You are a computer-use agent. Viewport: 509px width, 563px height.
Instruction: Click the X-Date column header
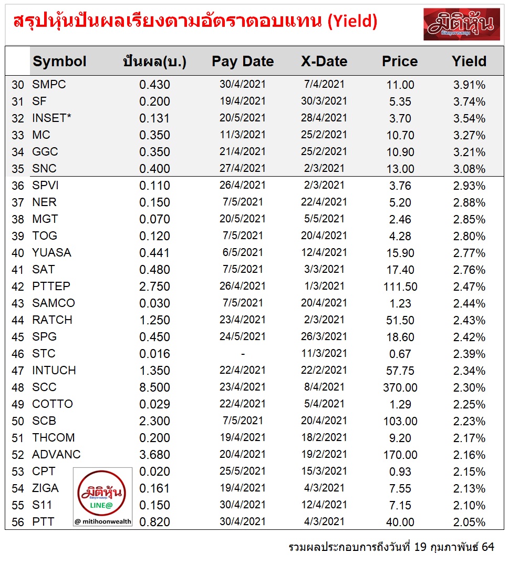point(324,62)
